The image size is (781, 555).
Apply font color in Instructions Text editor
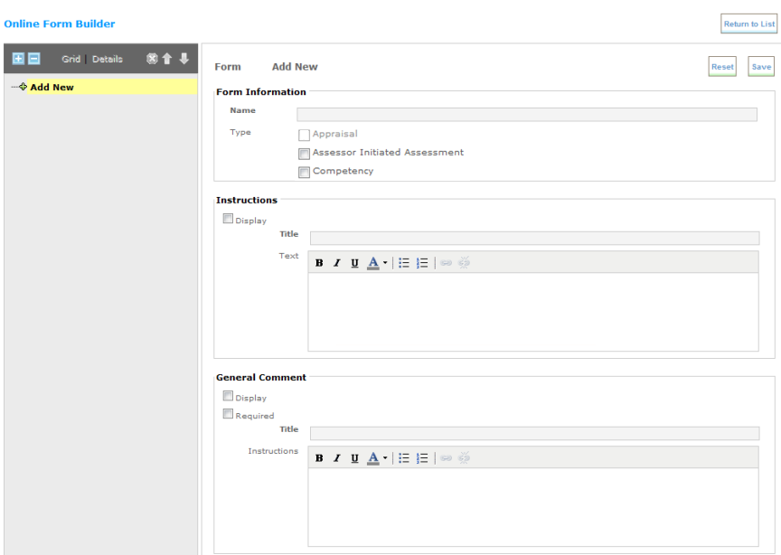tap(372, 262)
